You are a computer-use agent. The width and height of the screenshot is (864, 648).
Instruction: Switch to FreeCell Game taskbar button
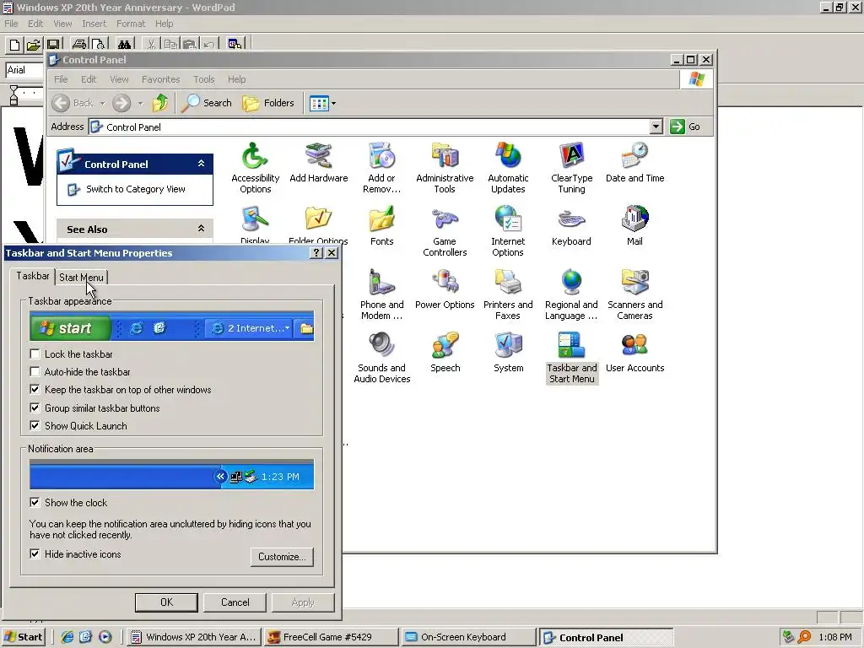pos(330,637)
